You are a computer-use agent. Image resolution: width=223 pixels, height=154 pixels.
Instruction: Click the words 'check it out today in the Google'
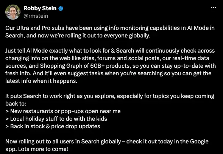point(167,142)
